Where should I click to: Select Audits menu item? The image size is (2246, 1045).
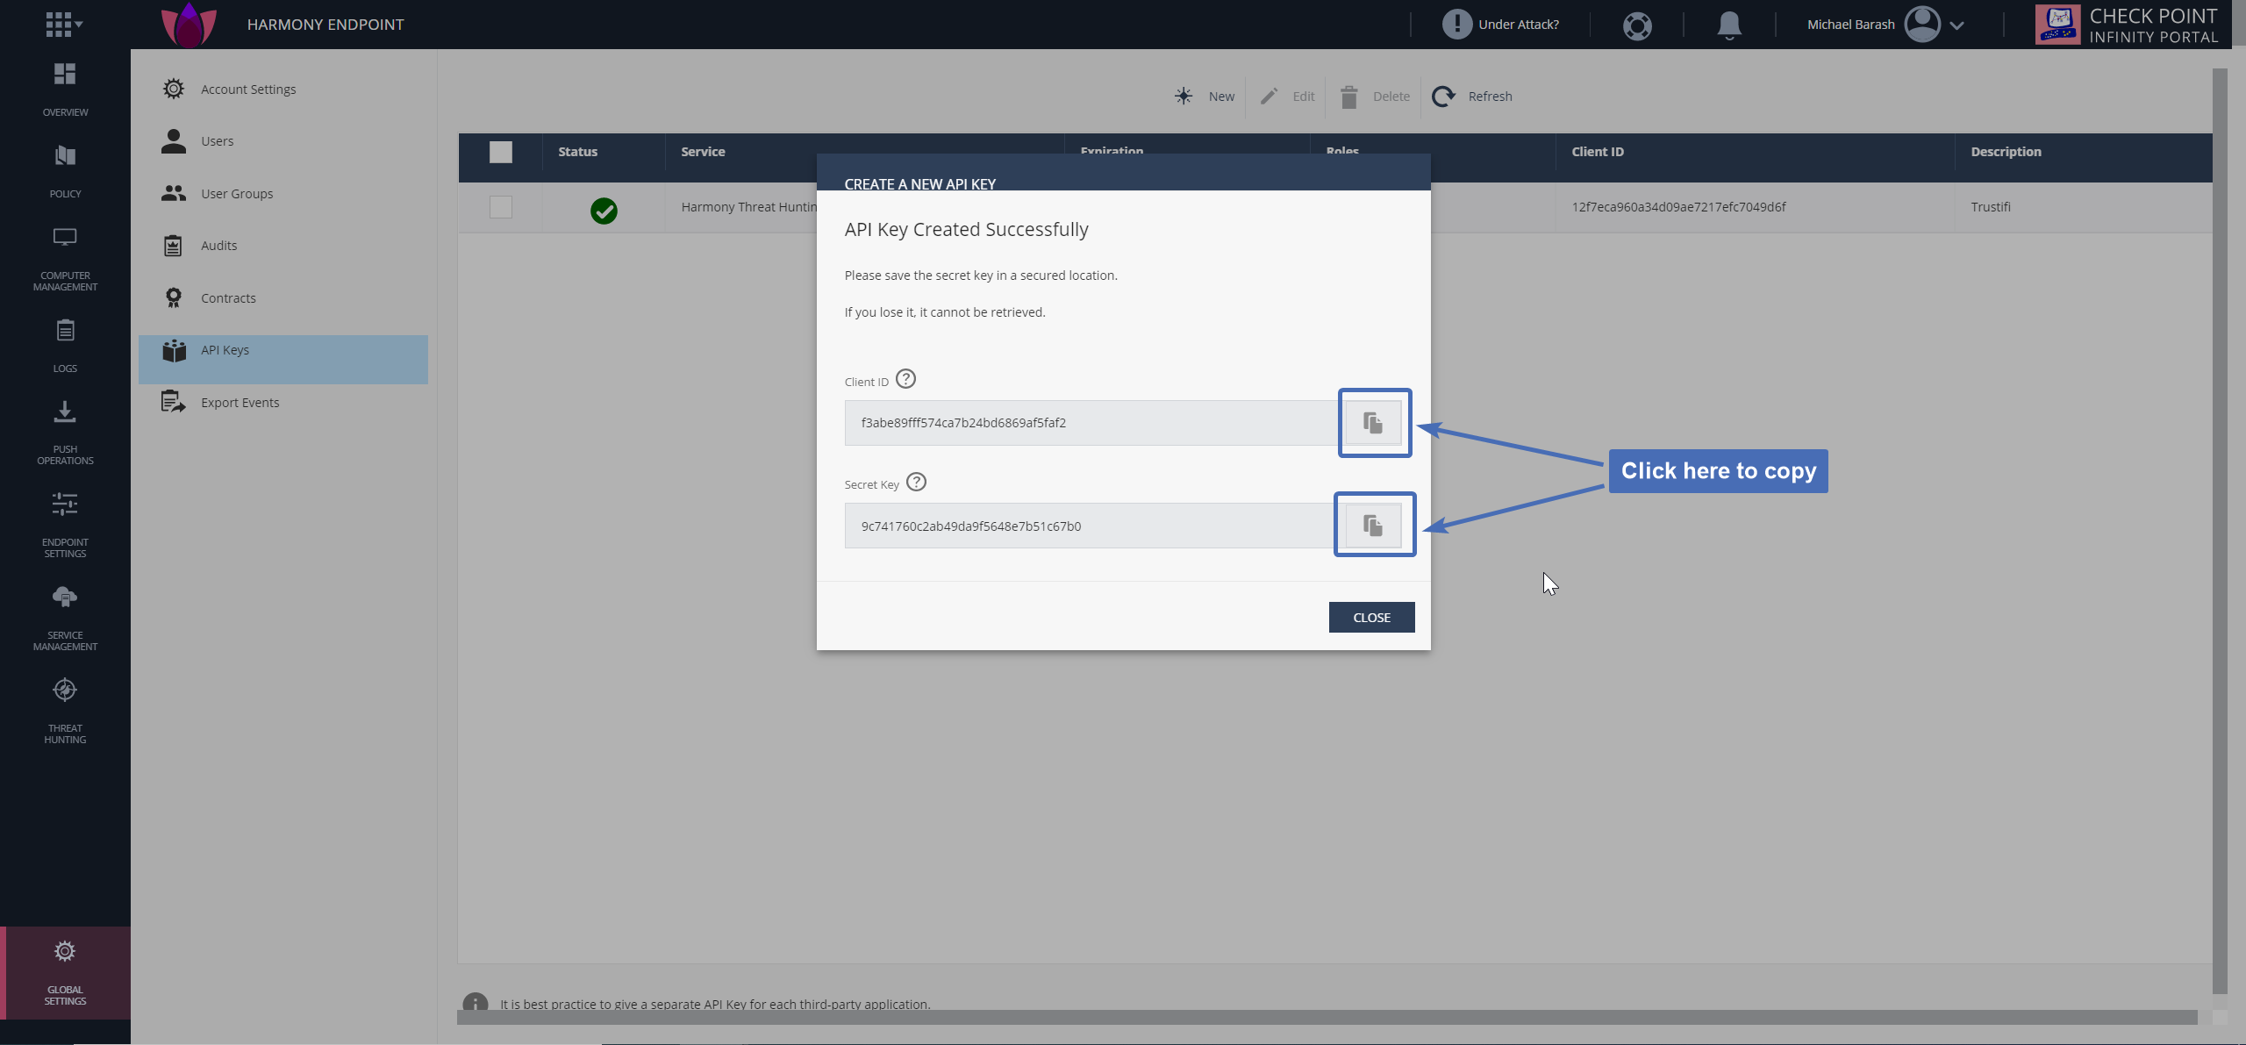283,246
